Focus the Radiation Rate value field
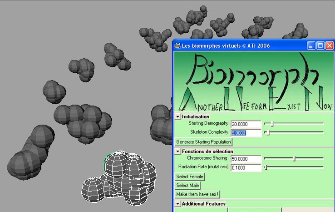Screen dimensions: 335x212 click(246, 168)
